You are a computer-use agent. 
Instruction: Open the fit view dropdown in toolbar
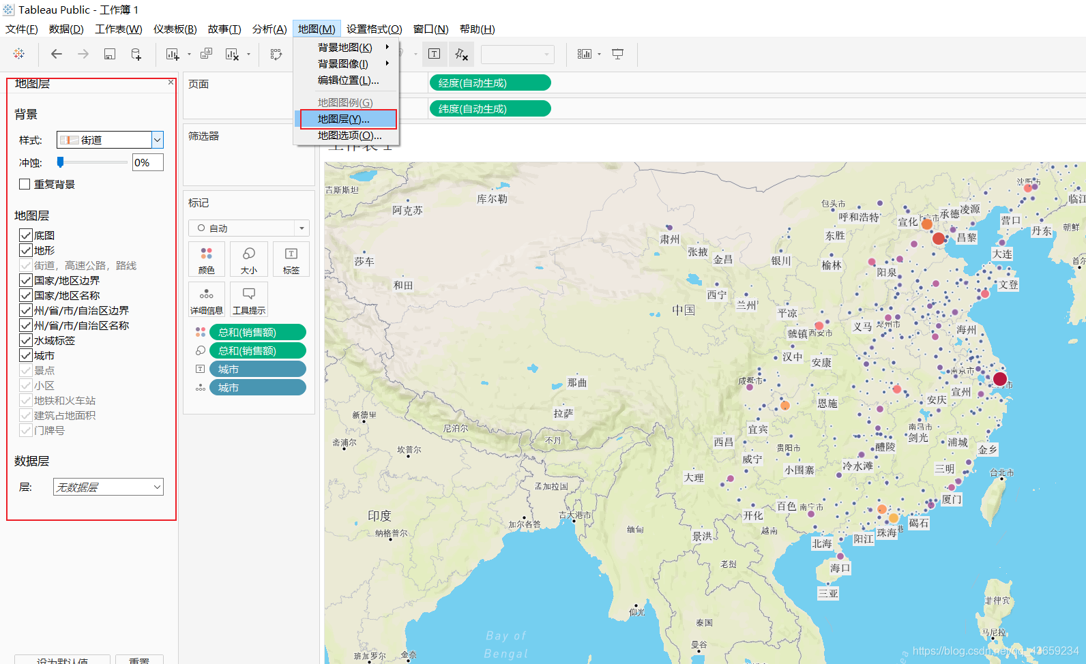517,54
